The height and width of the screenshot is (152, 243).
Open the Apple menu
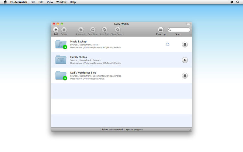[x=5, y=2]
